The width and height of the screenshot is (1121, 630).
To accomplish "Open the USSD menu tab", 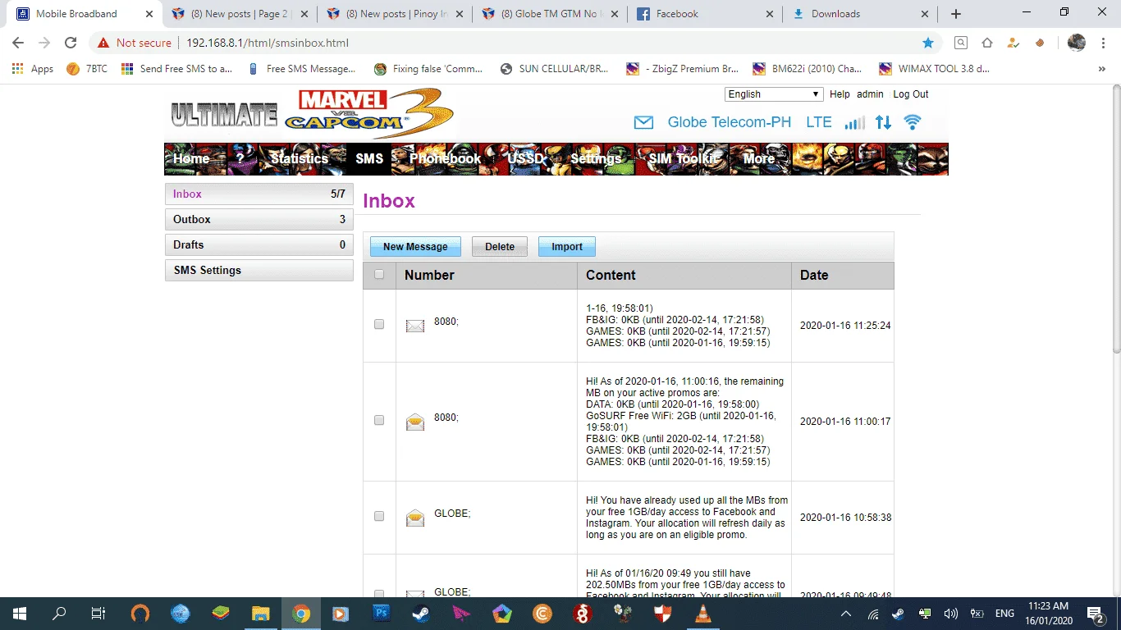I will coord(526,158).
